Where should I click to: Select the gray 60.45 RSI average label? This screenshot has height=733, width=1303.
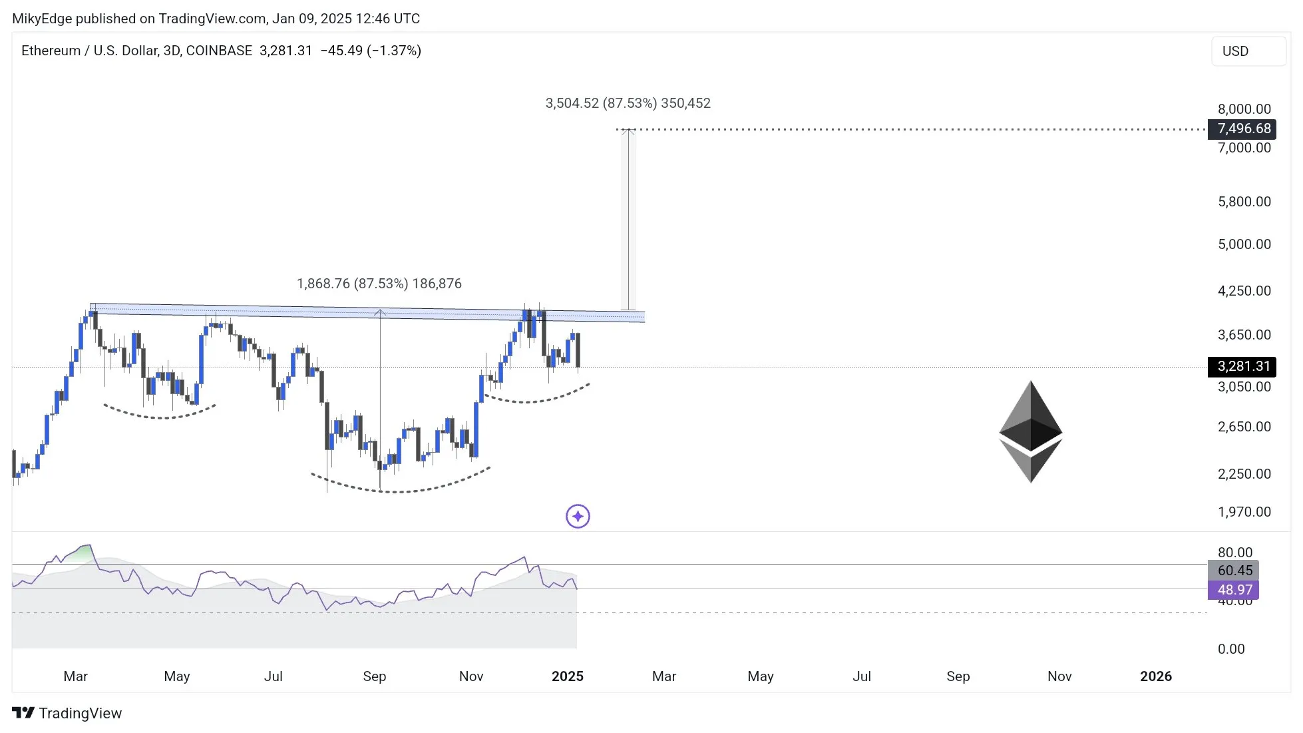tap(1233, 571)
